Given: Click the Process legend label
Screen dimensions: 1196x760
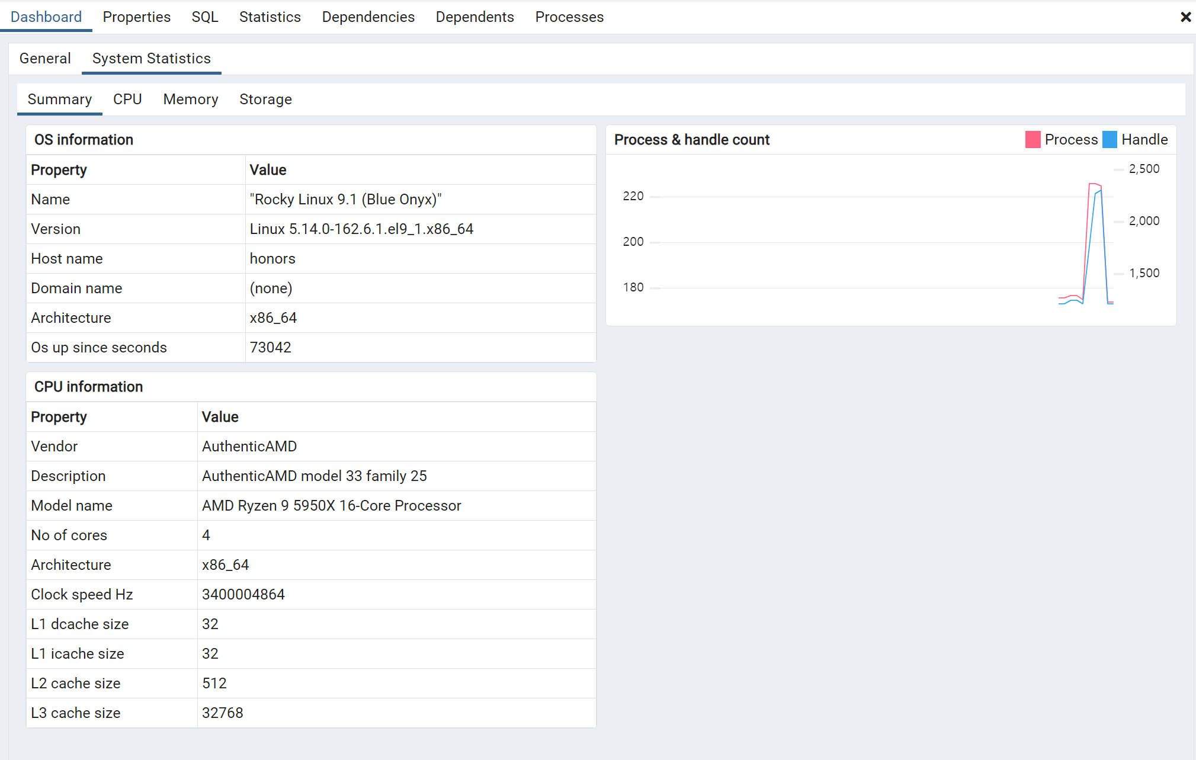Looking at the screenshot, I should coord(1071,140).
